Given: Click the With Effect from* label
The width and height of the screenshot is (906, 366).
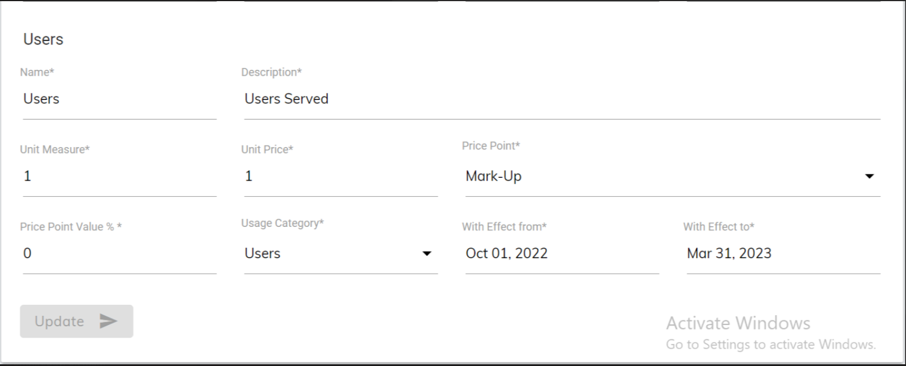Looking at the screenshot, I should pos(504,227).
